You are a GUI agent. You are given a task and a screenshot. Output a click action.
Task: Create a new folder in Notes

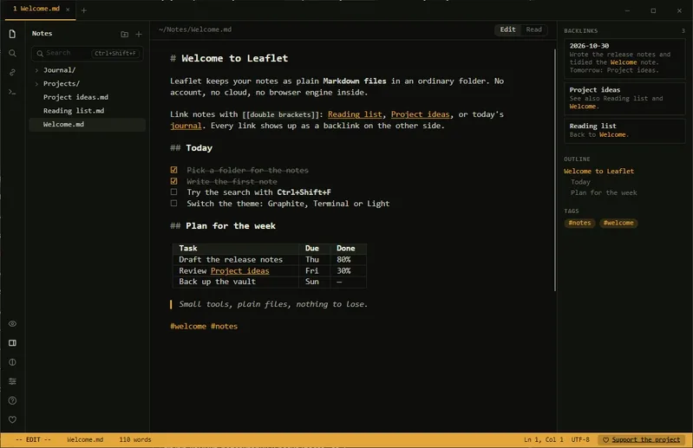(124, 34)
